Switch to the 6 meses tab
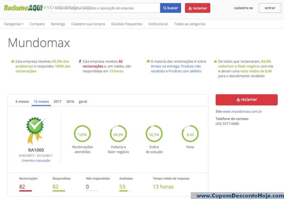 click(x=22, y=102)
